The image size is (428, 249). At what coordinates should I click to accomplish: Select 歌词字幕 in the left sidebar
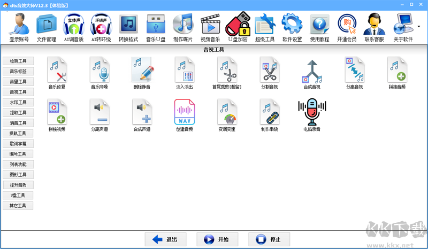coord(18,144)
